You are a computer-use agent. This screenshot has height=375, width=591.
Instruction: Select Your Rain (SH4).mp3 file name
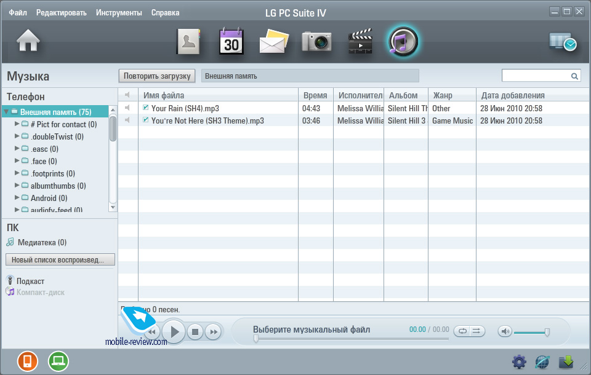[x=185, y=108]
